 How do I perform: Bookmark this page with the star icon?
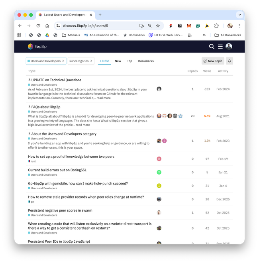click(x=158, y=26)
